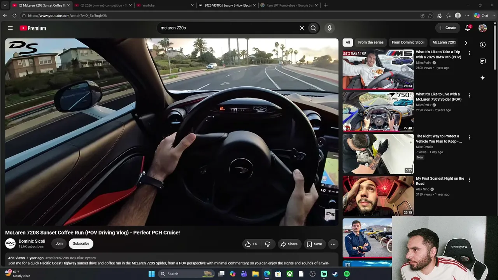Open the 2025 BMW M5 POV thumbnail

click(378, 69)
